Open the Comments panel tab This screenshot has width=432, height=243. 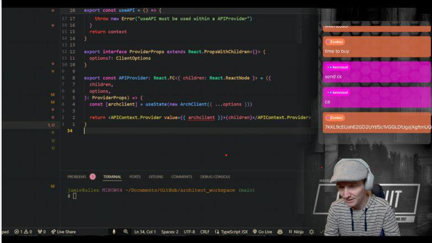click(182, 177)
